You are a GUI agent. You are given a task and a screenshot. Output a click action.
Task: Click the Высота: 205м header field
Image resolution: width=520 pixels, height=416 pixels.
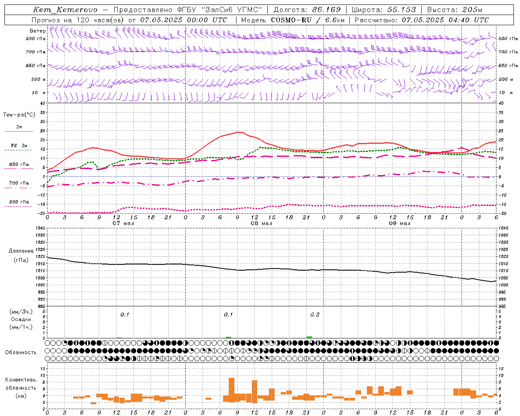click(456, 10)
